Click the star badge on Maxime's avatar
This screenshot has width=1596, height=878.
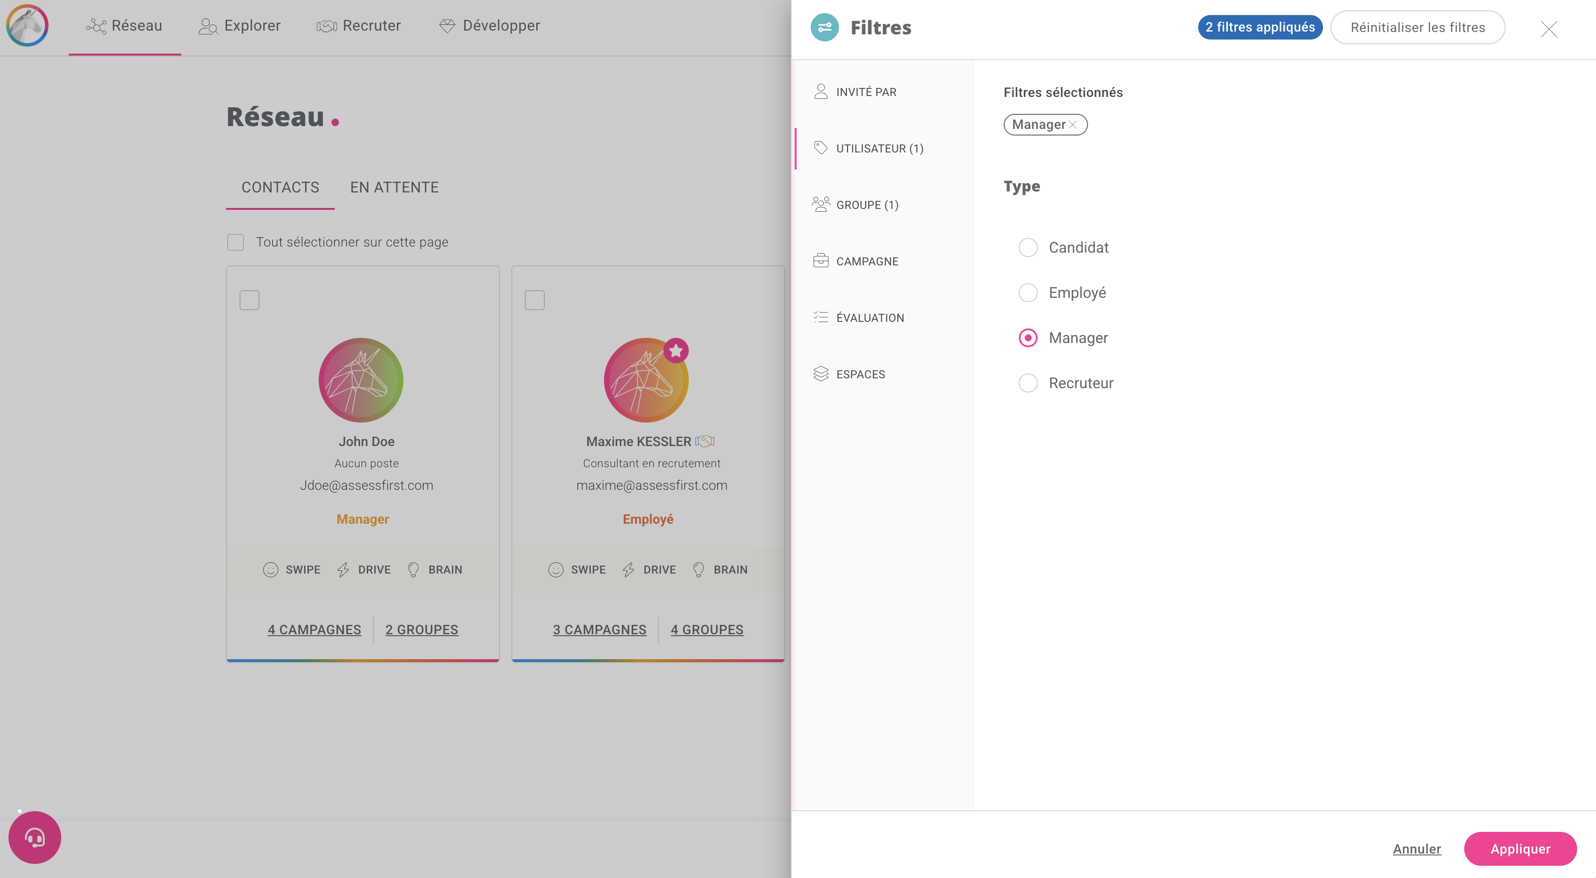pos(676,351)
